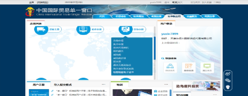Open the second 单一窗口 user manual entry
248x96 pixels.
81,95
